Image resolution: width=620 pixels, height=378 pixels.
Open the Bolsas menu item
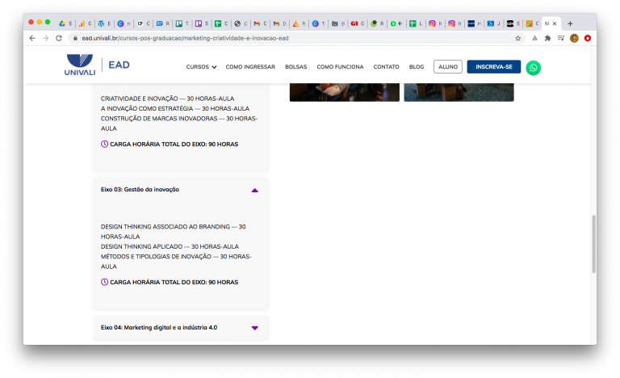(294, 67)
